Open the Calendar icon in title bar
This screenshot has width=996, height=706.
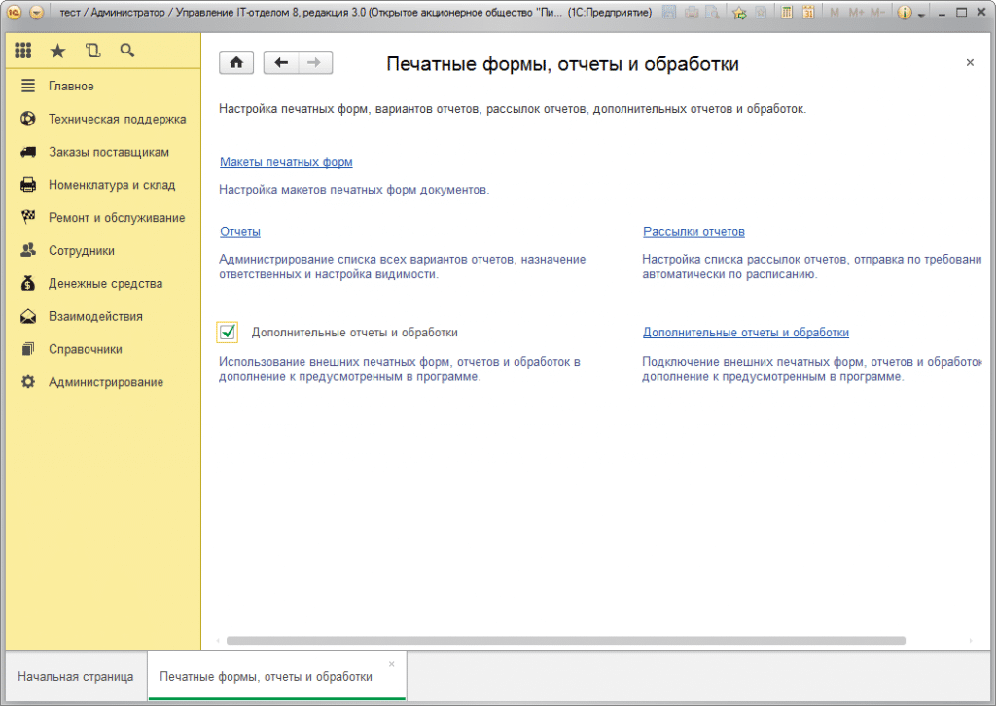point(808,12)
